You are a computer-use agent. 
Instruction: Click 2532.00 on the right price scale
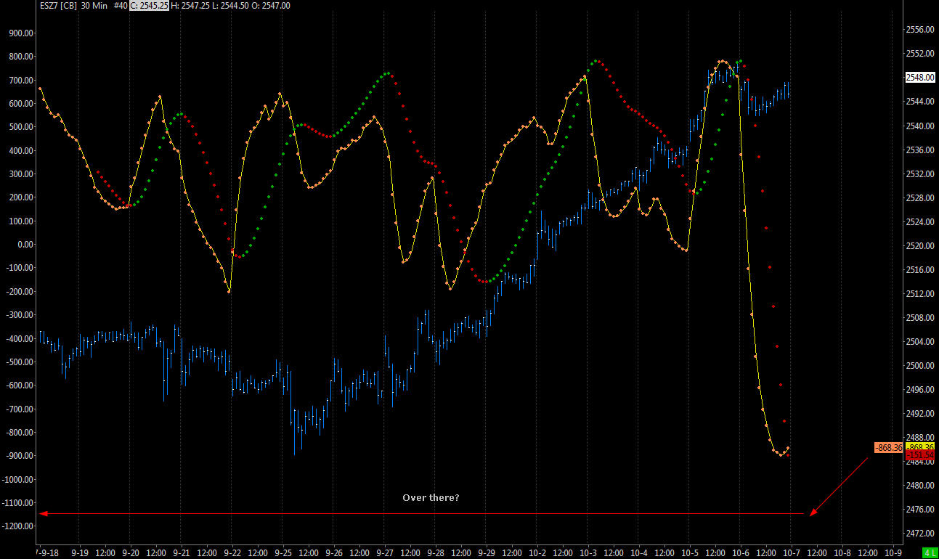919,174
